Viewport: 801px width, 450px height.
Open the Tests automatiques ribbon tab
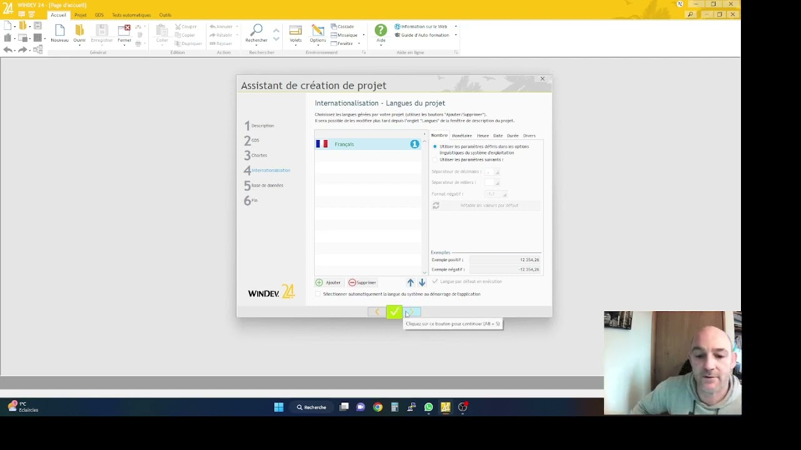(131, 15)
